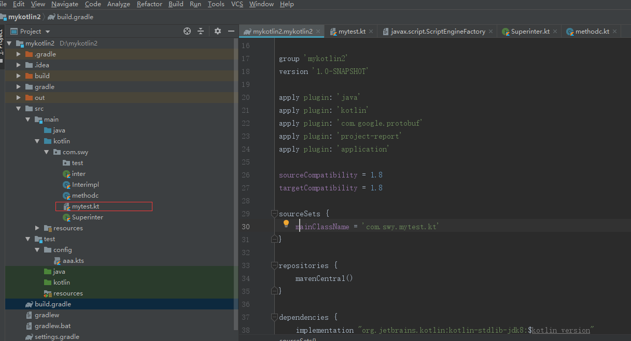Expand the .gradle folder

point(18,54)
